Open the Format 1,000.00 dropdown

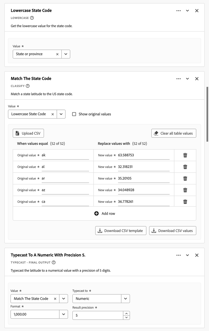pos(64,314)
